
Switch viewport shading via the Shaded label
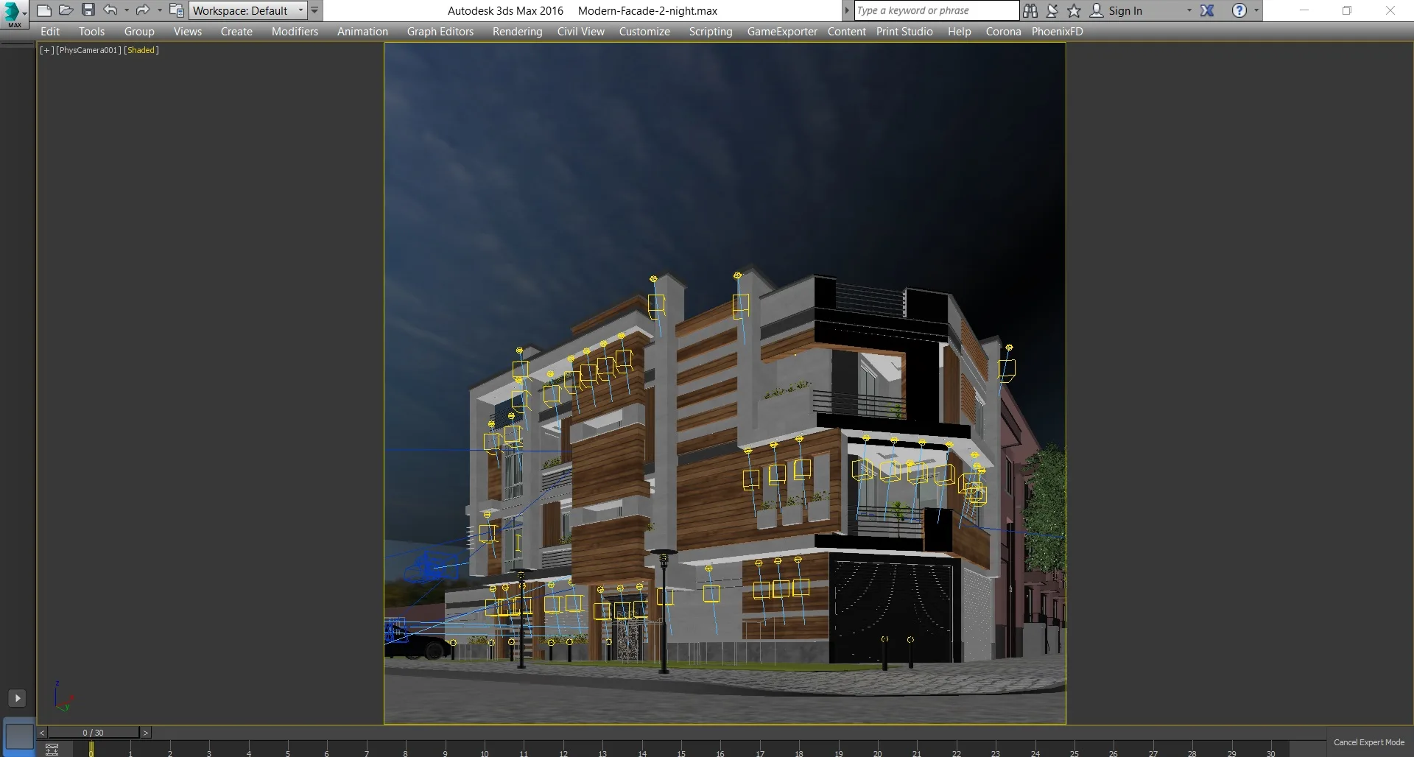(x=141, y=50)
